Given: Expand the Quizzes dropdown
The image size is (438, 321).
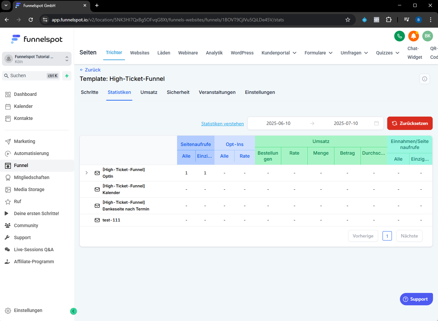Looking at the screenshot, I should click(388, 53).
